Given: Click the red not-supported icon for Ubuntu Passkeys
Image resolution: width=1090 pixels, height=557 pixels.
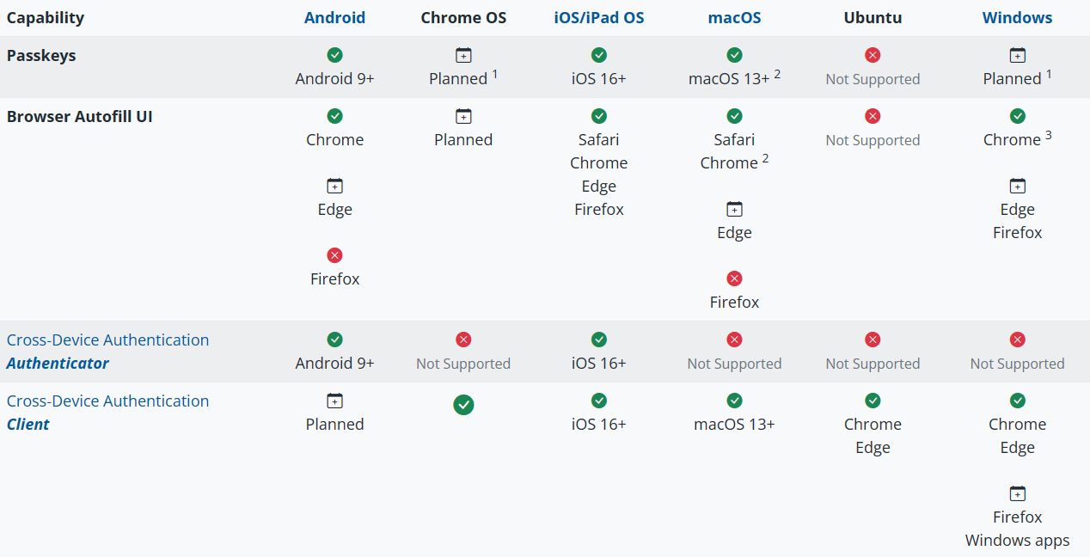Looking at the screenshot, I should coord(873,55).
